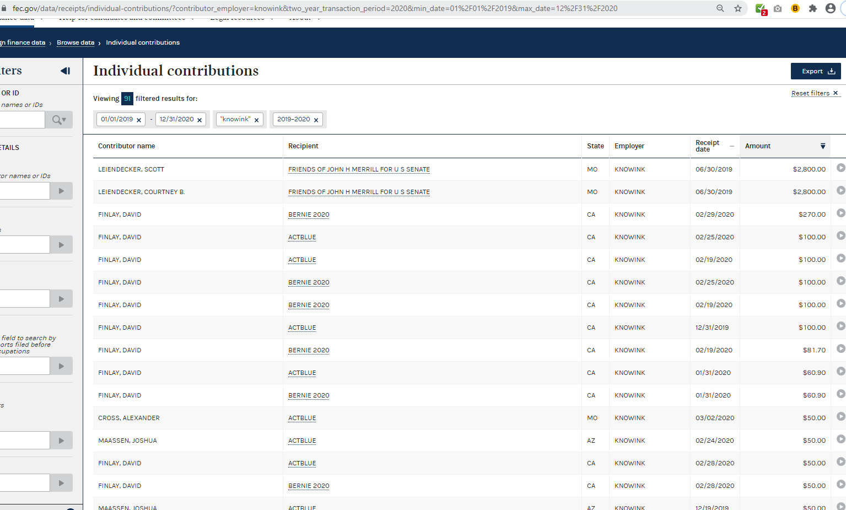Expand details for Leiendecker, Courtney B. row

click(840, 191)
